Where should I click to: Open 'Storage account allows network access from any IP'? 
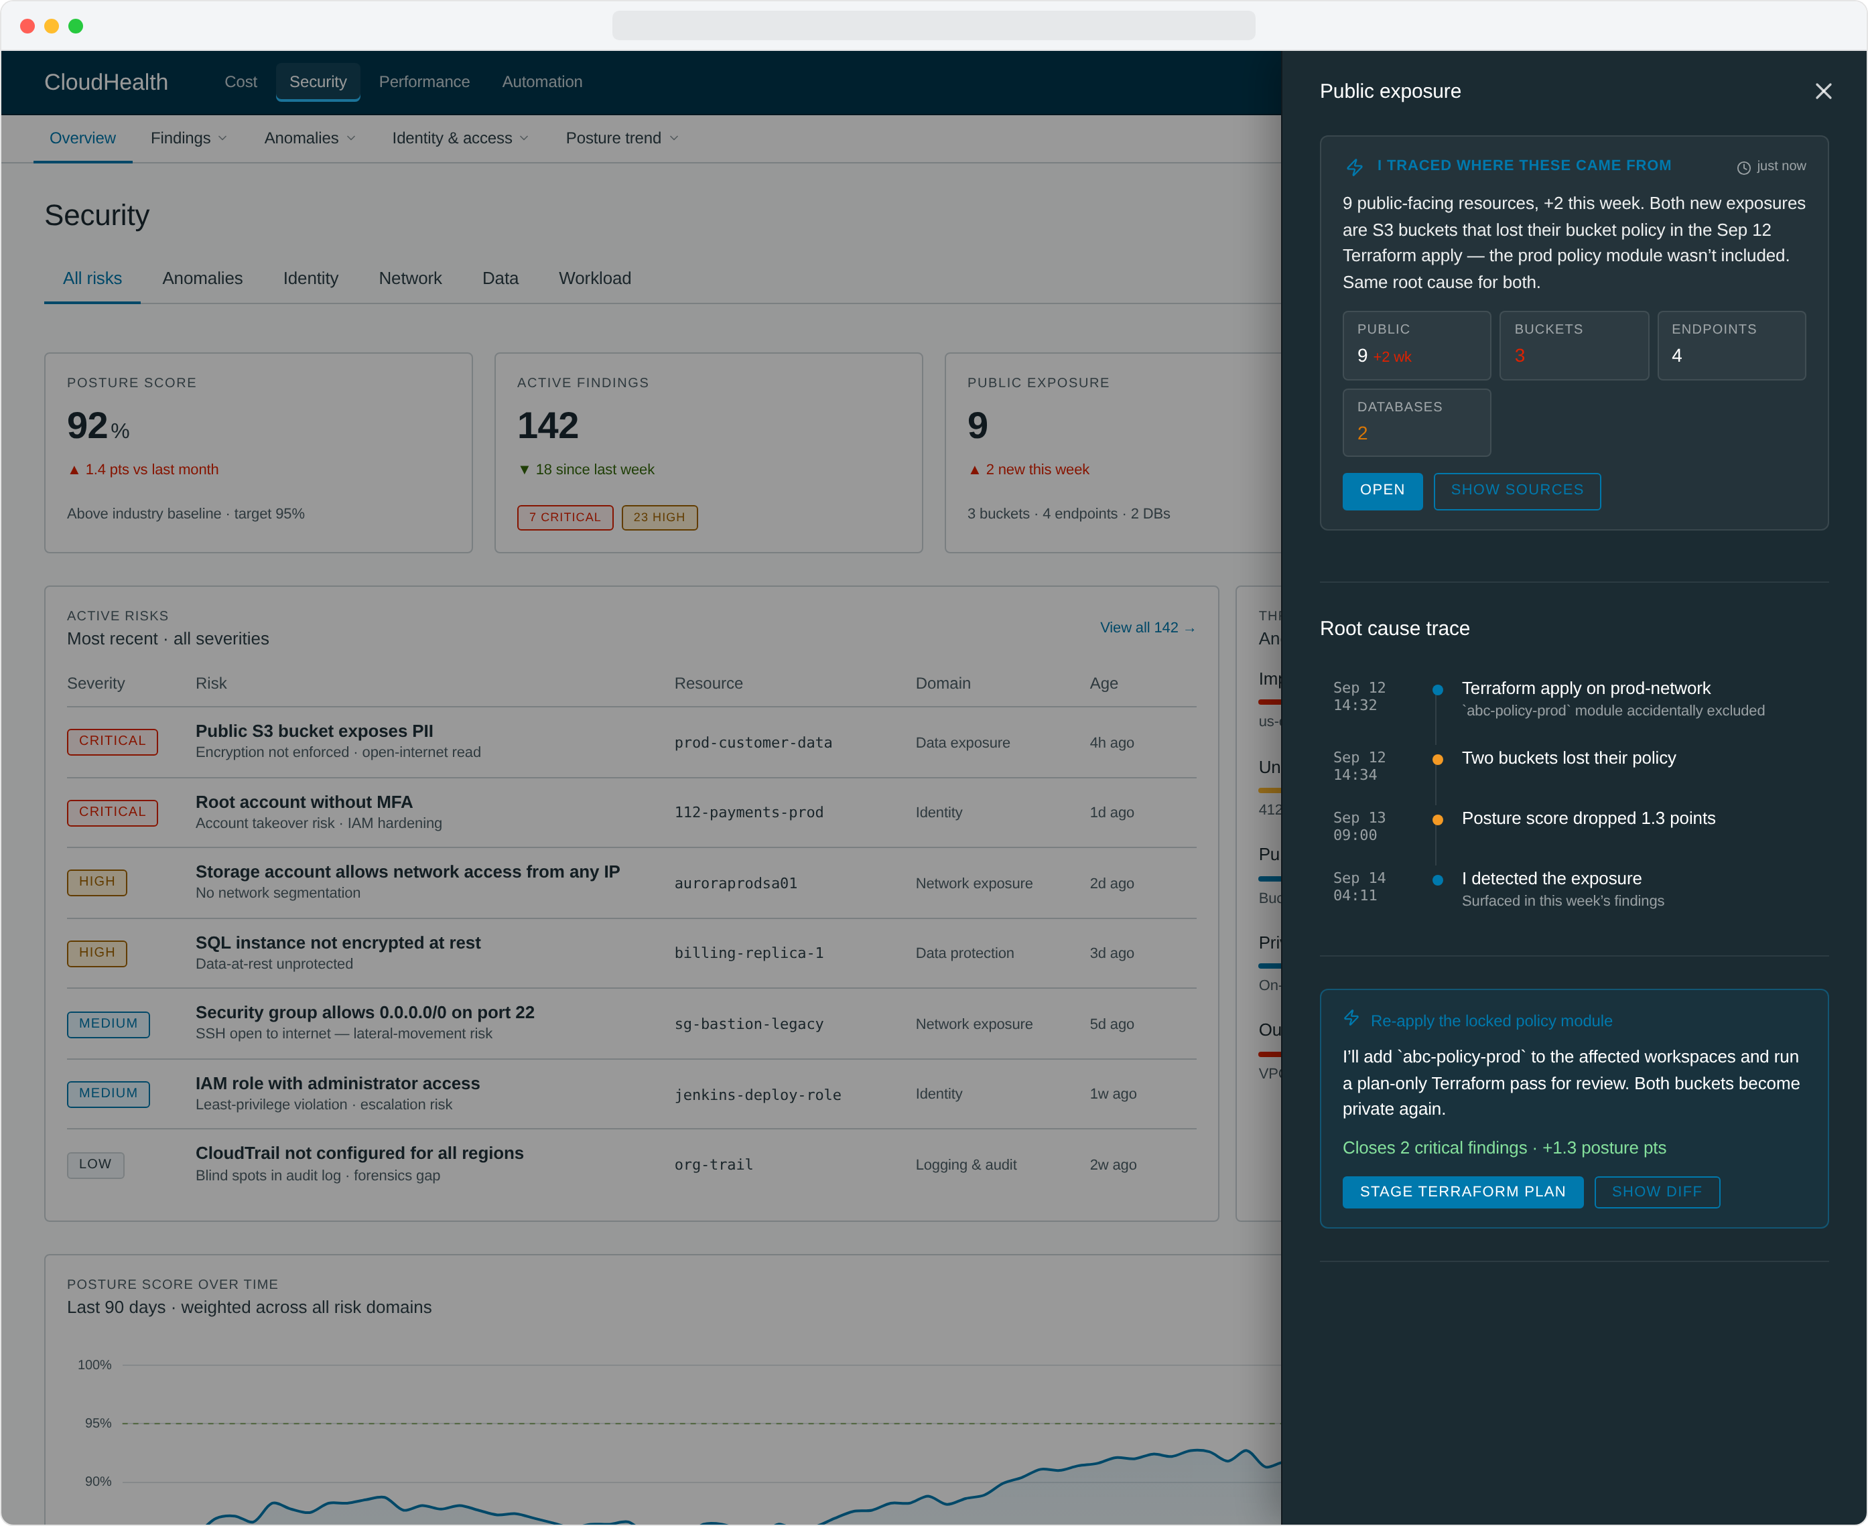631,882
